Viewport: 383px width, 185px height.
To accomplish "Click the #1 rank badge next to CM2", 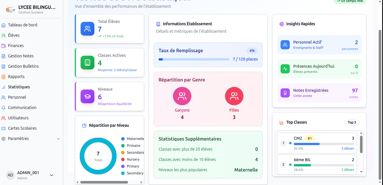I will click(x=310, y=139).
